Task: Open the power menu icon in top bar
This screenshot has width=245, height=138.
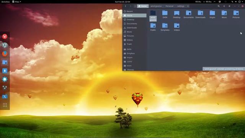Action: (240, 2)
